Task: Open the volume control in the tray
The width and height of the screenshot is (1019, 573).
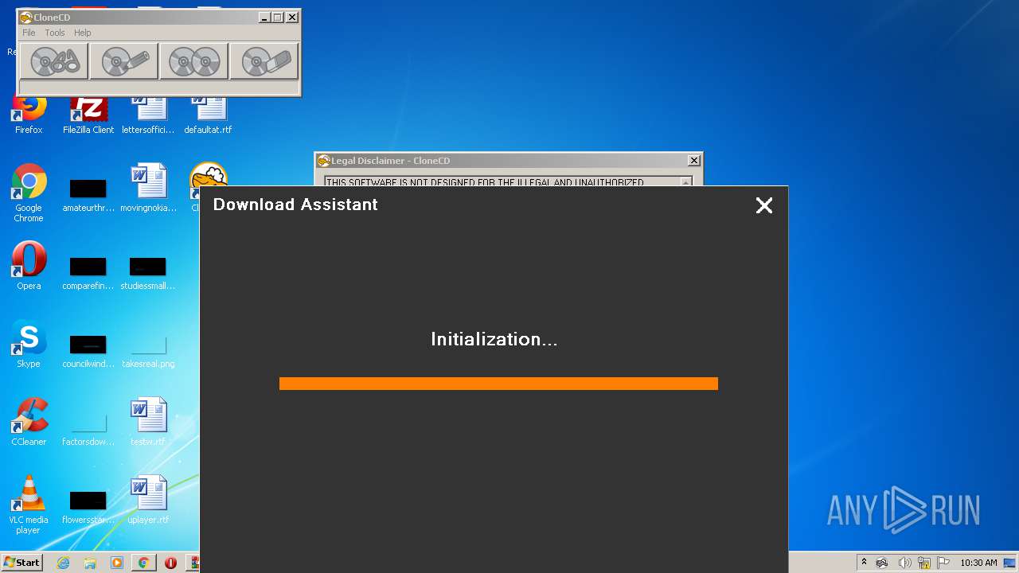Action: click(904, 563)
